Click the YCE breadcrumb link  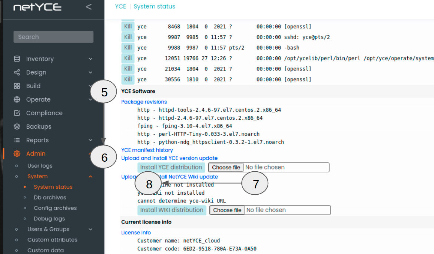120,6
